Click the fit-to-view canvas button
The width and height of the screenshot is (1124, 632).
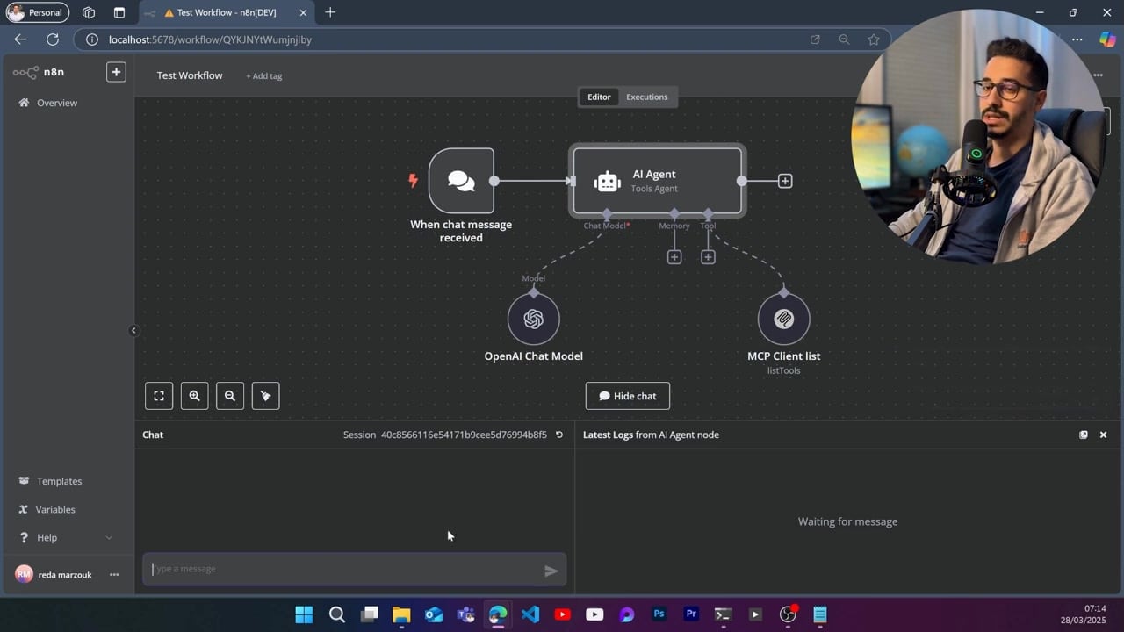pos(159,396)
